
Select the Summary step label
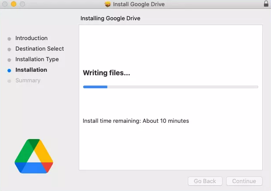(x=28, y=81)
